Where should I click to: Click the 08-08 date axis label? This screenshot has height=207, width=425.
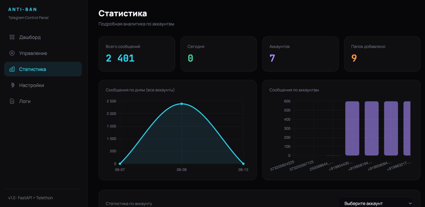pyautogui.click(x=182, y=170)
